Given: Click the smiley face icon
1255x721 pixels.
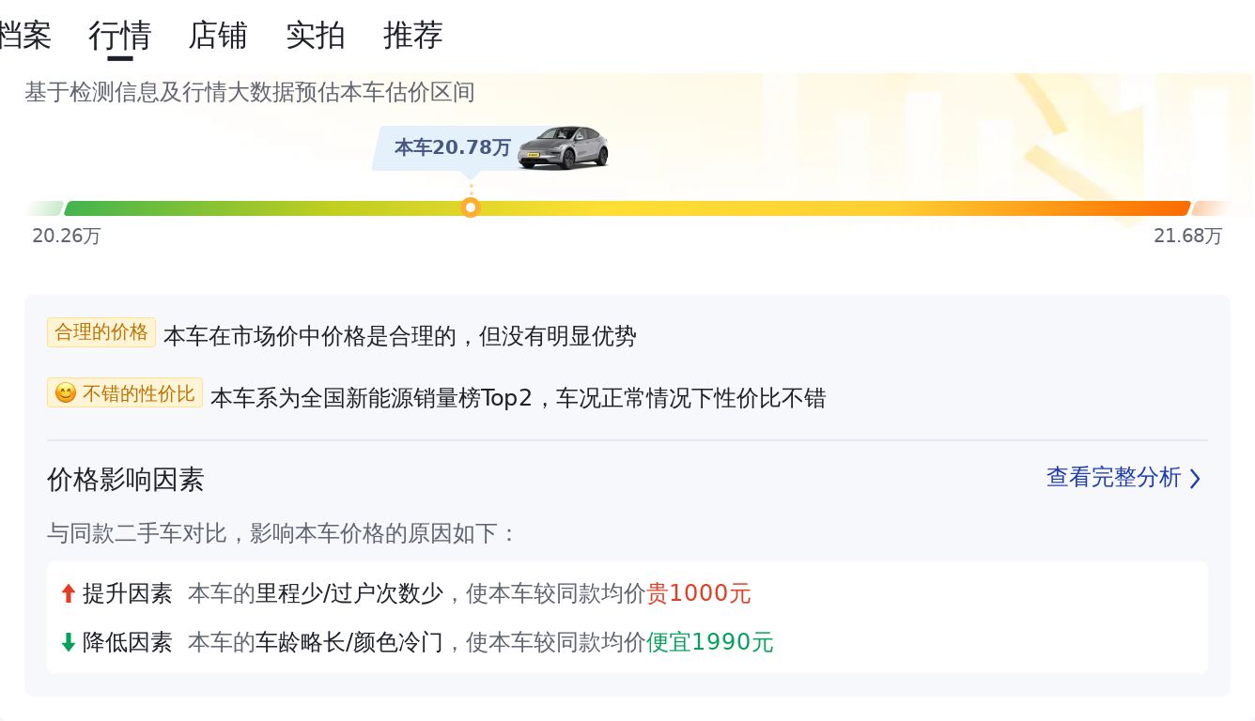Looking at the screenshot, I should (x=66, y=393).
